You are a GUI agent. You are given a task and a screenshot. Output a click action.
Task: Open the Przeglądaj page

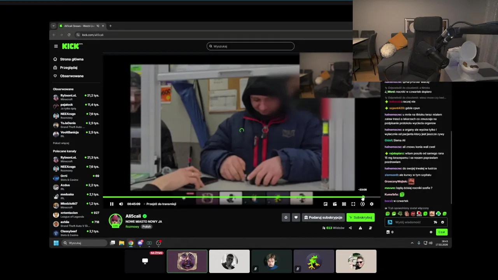click(x=65, y=68)
